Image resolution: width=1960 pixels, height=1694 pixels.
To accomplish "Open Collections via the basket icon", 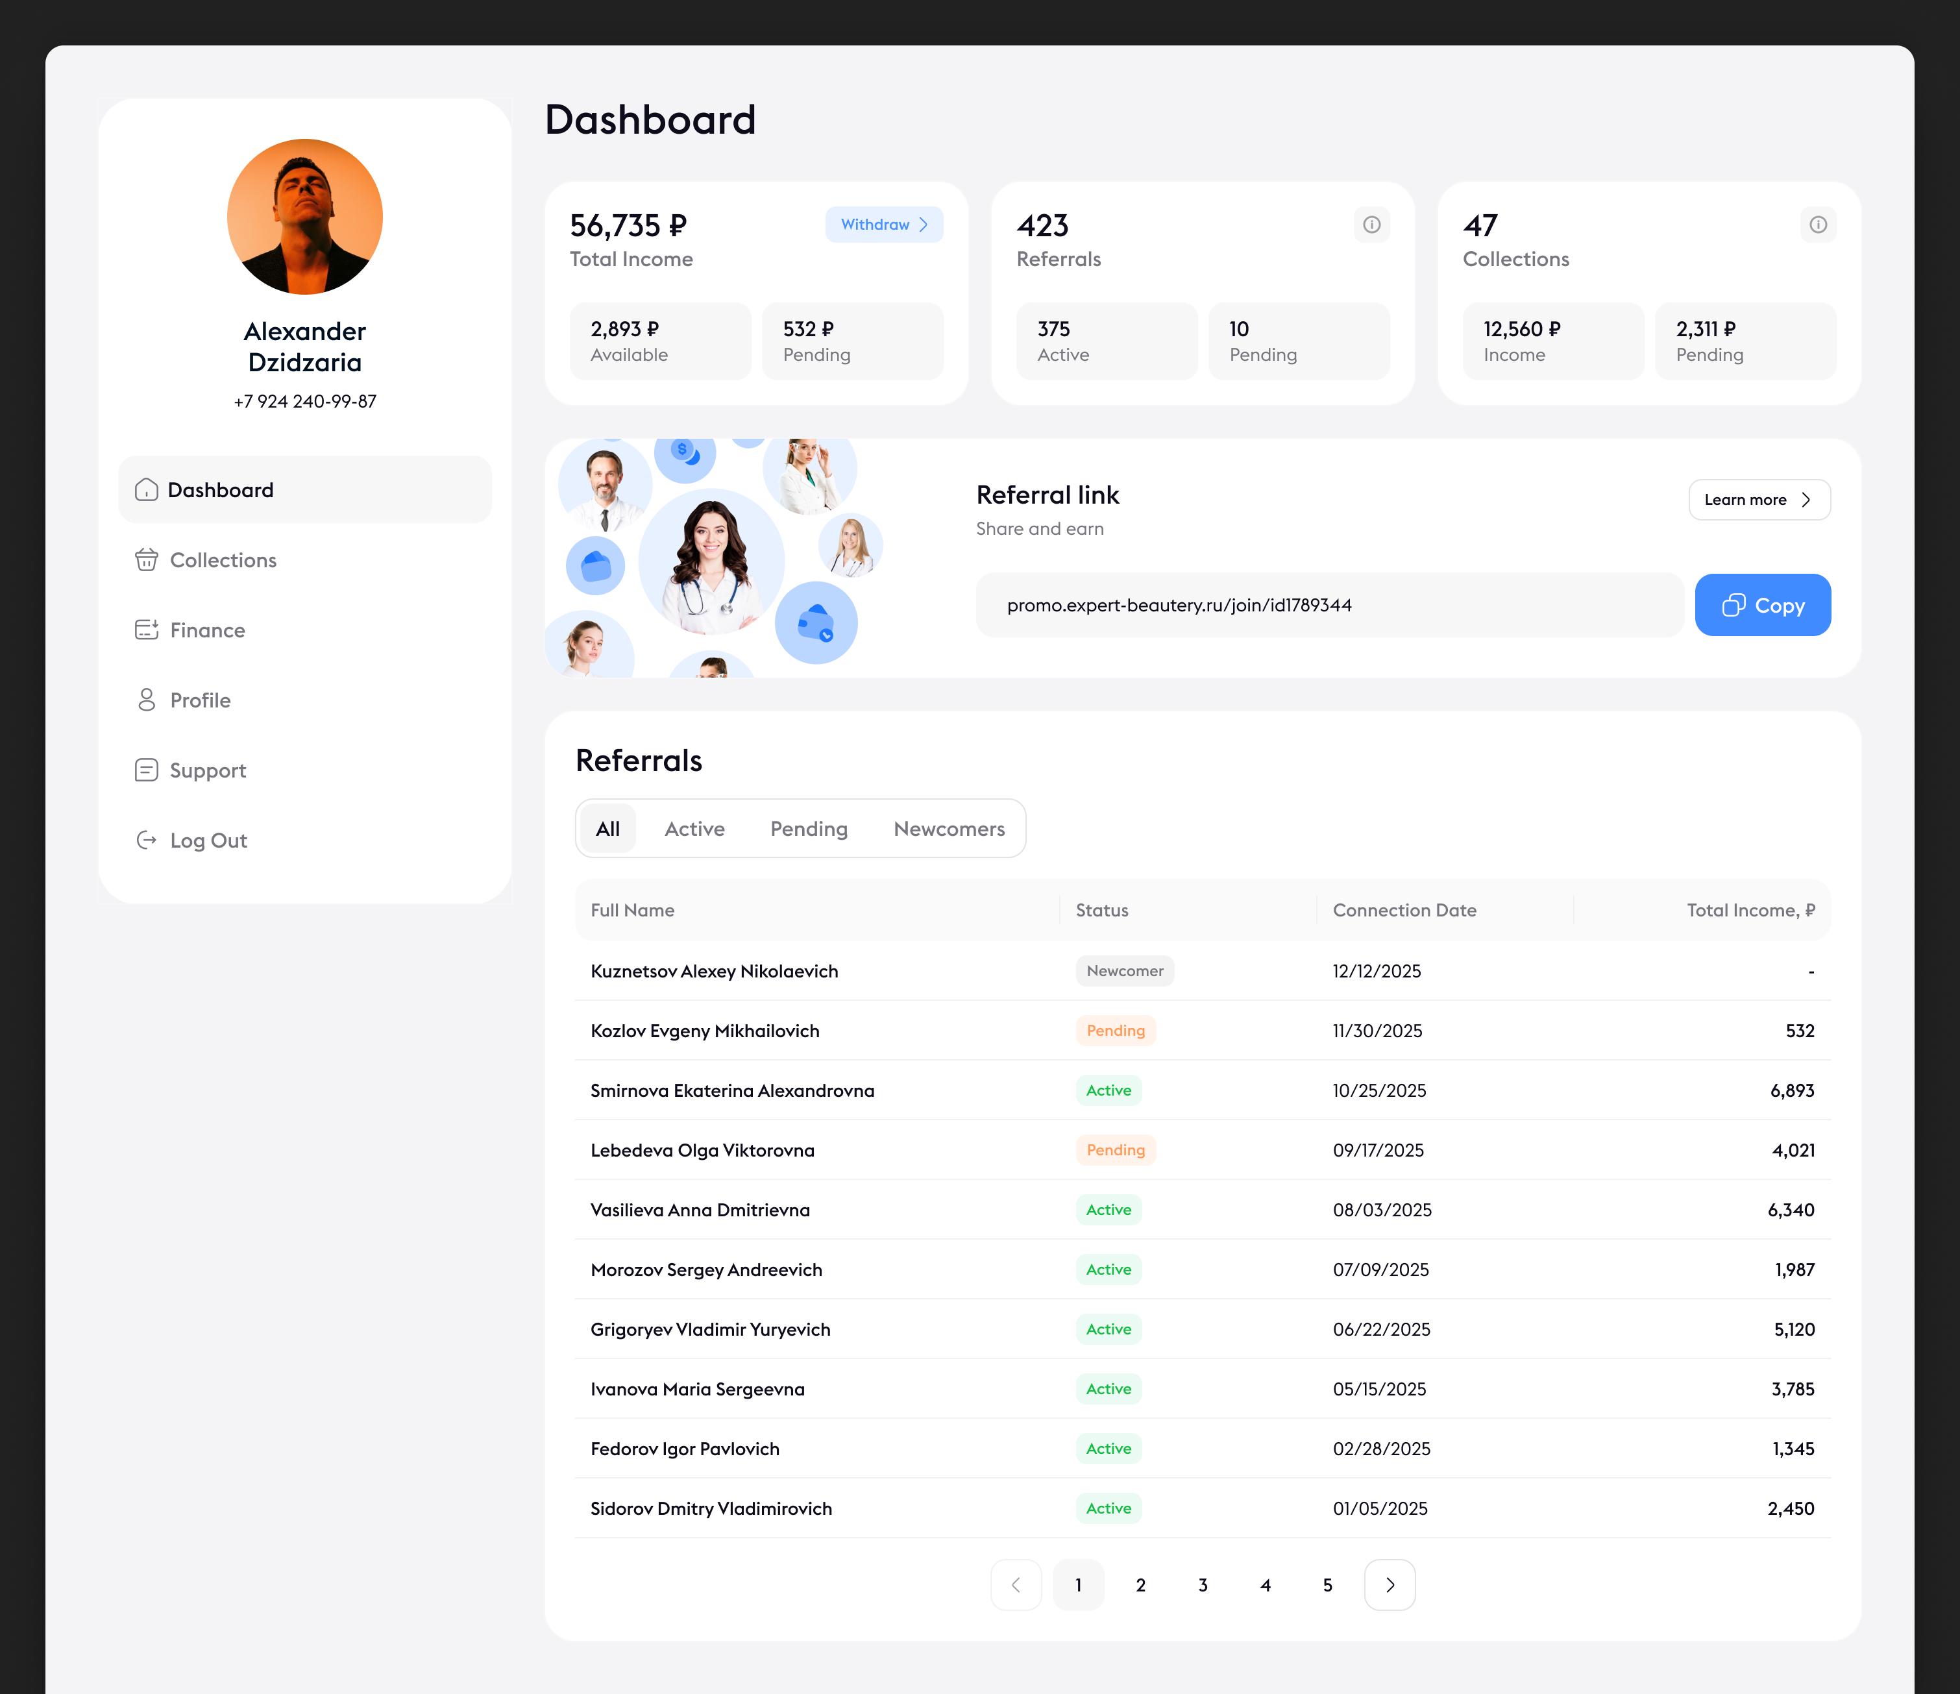I will click(147, 560).
